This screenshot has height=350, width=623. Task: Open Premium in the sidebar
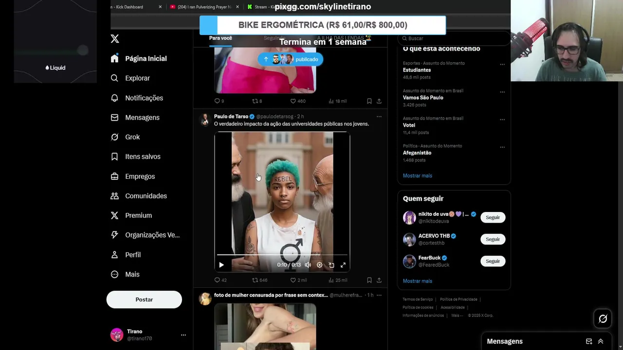point(138,215)
